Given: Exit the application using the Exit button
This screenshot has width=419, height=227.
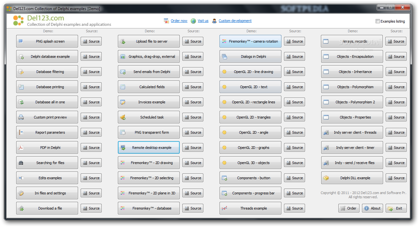Looking at the screenshot, I should pos(396,208).
